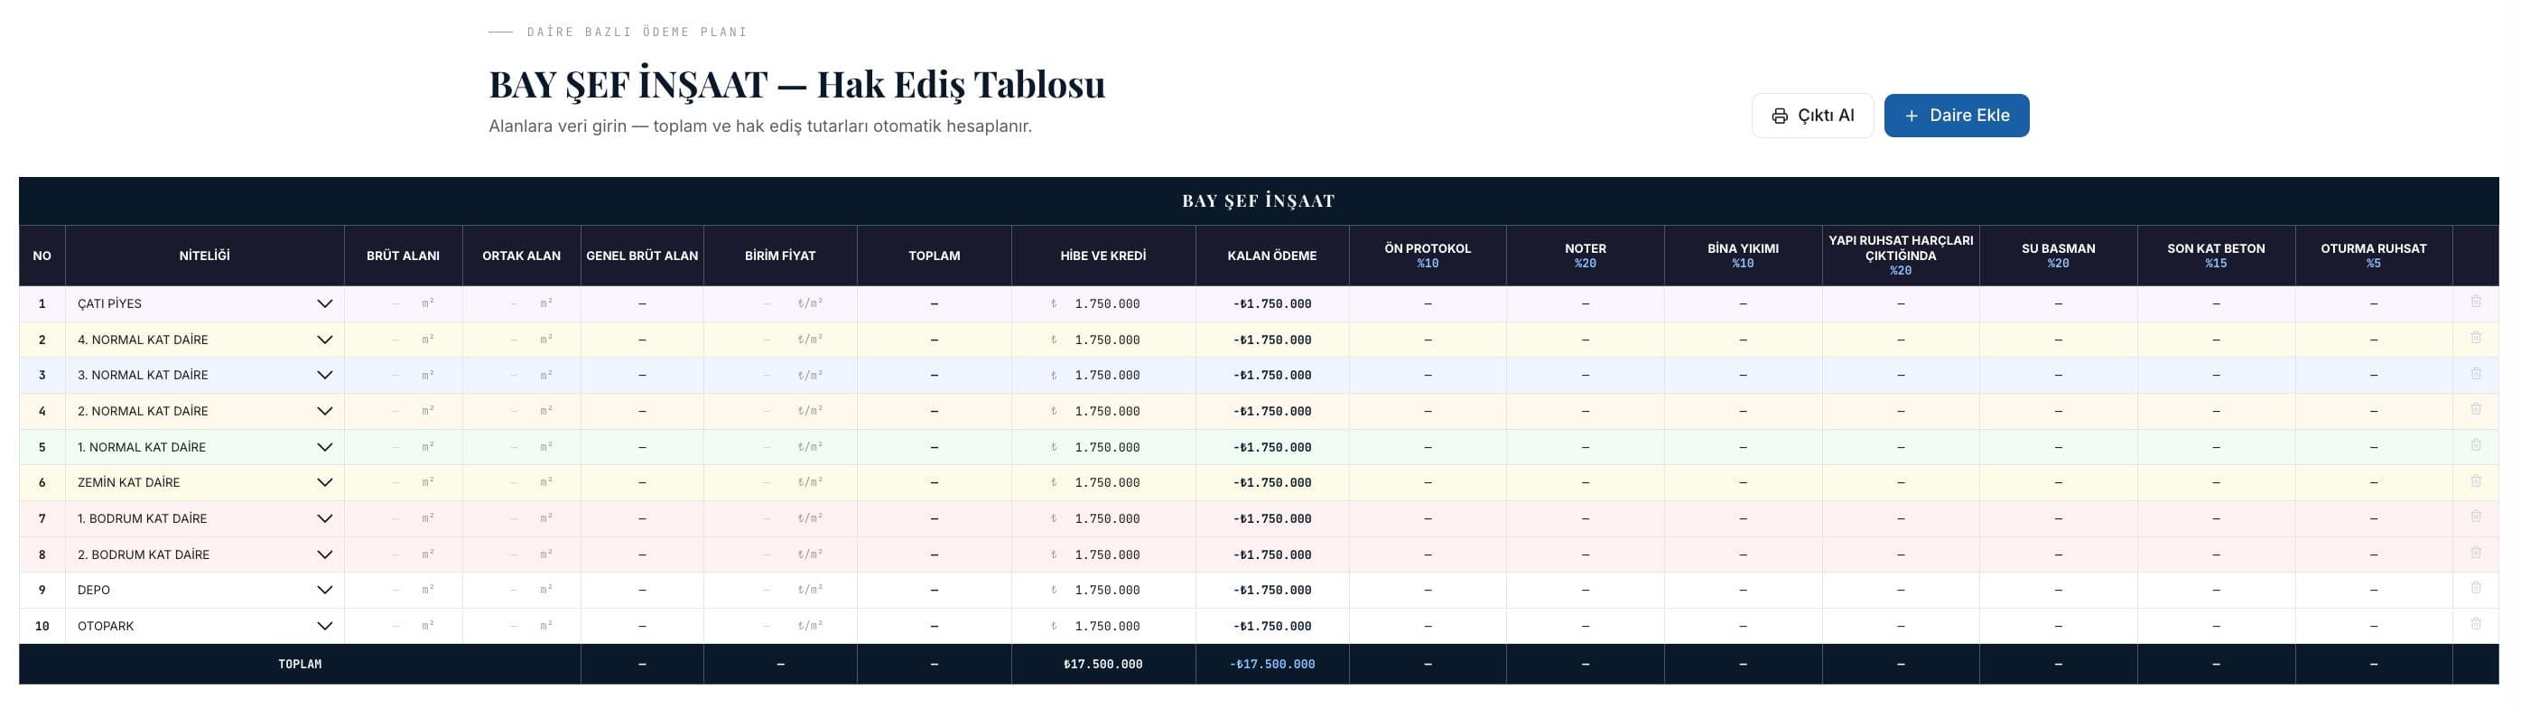This screenshot has height=708, width=2521.
Task: Click the ₺17.500.000 Hibe ve Kredi total
Action: [x=1103, y=664]
